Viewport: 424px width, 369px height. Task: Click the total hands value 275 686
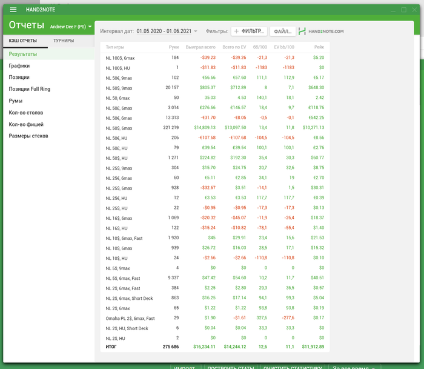[x=171, y=347]
